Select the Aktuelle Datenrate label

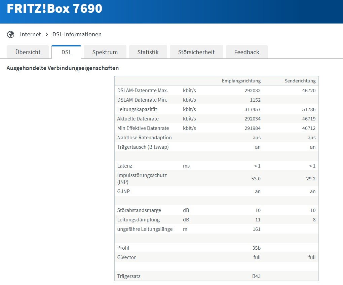pos(138,119)
